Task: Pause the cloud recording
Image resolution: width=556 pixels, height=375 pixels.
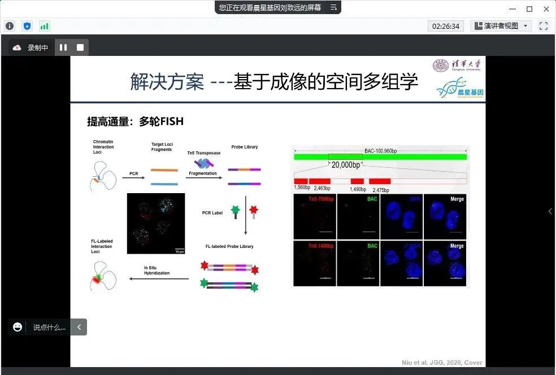Action: [x=63, y=48]
